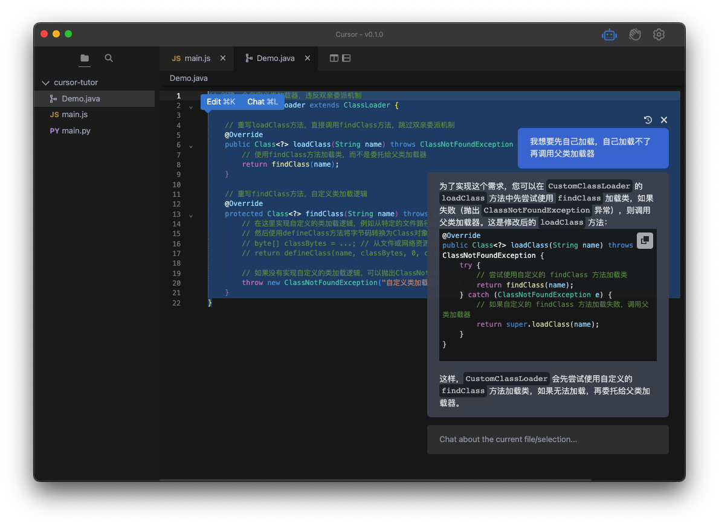Fold code block at line 2

point(191,107)
